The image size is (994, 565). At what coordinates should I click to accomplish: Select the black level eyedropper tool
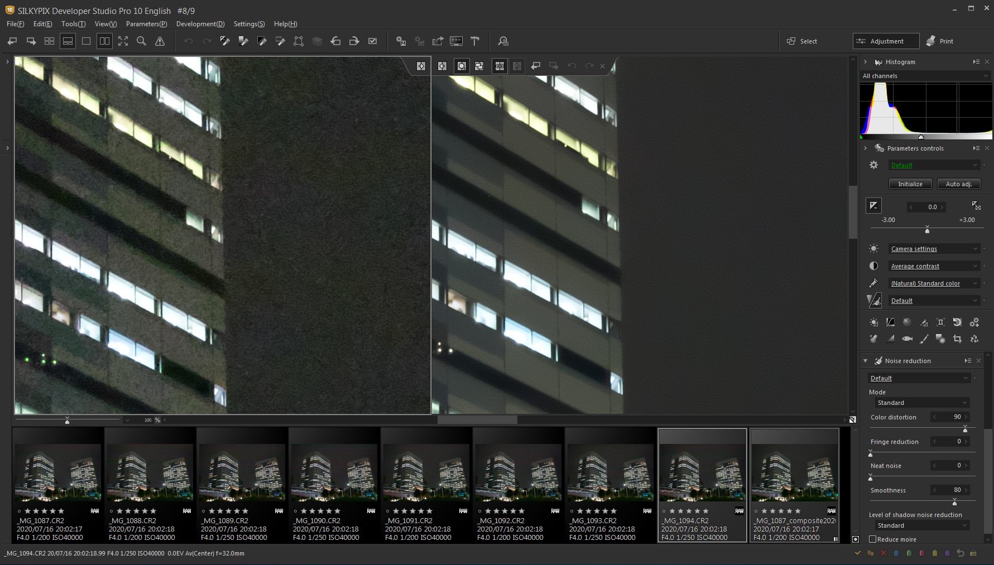262,41
